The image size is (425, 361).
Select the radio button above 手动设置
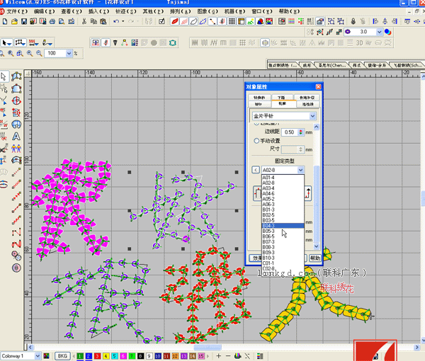[x=256, y=124]
